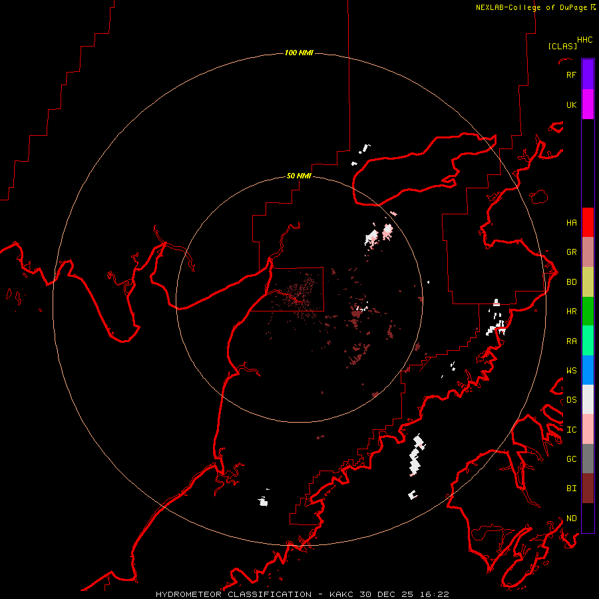Click the WS blue legend swatch

(588, 370)
